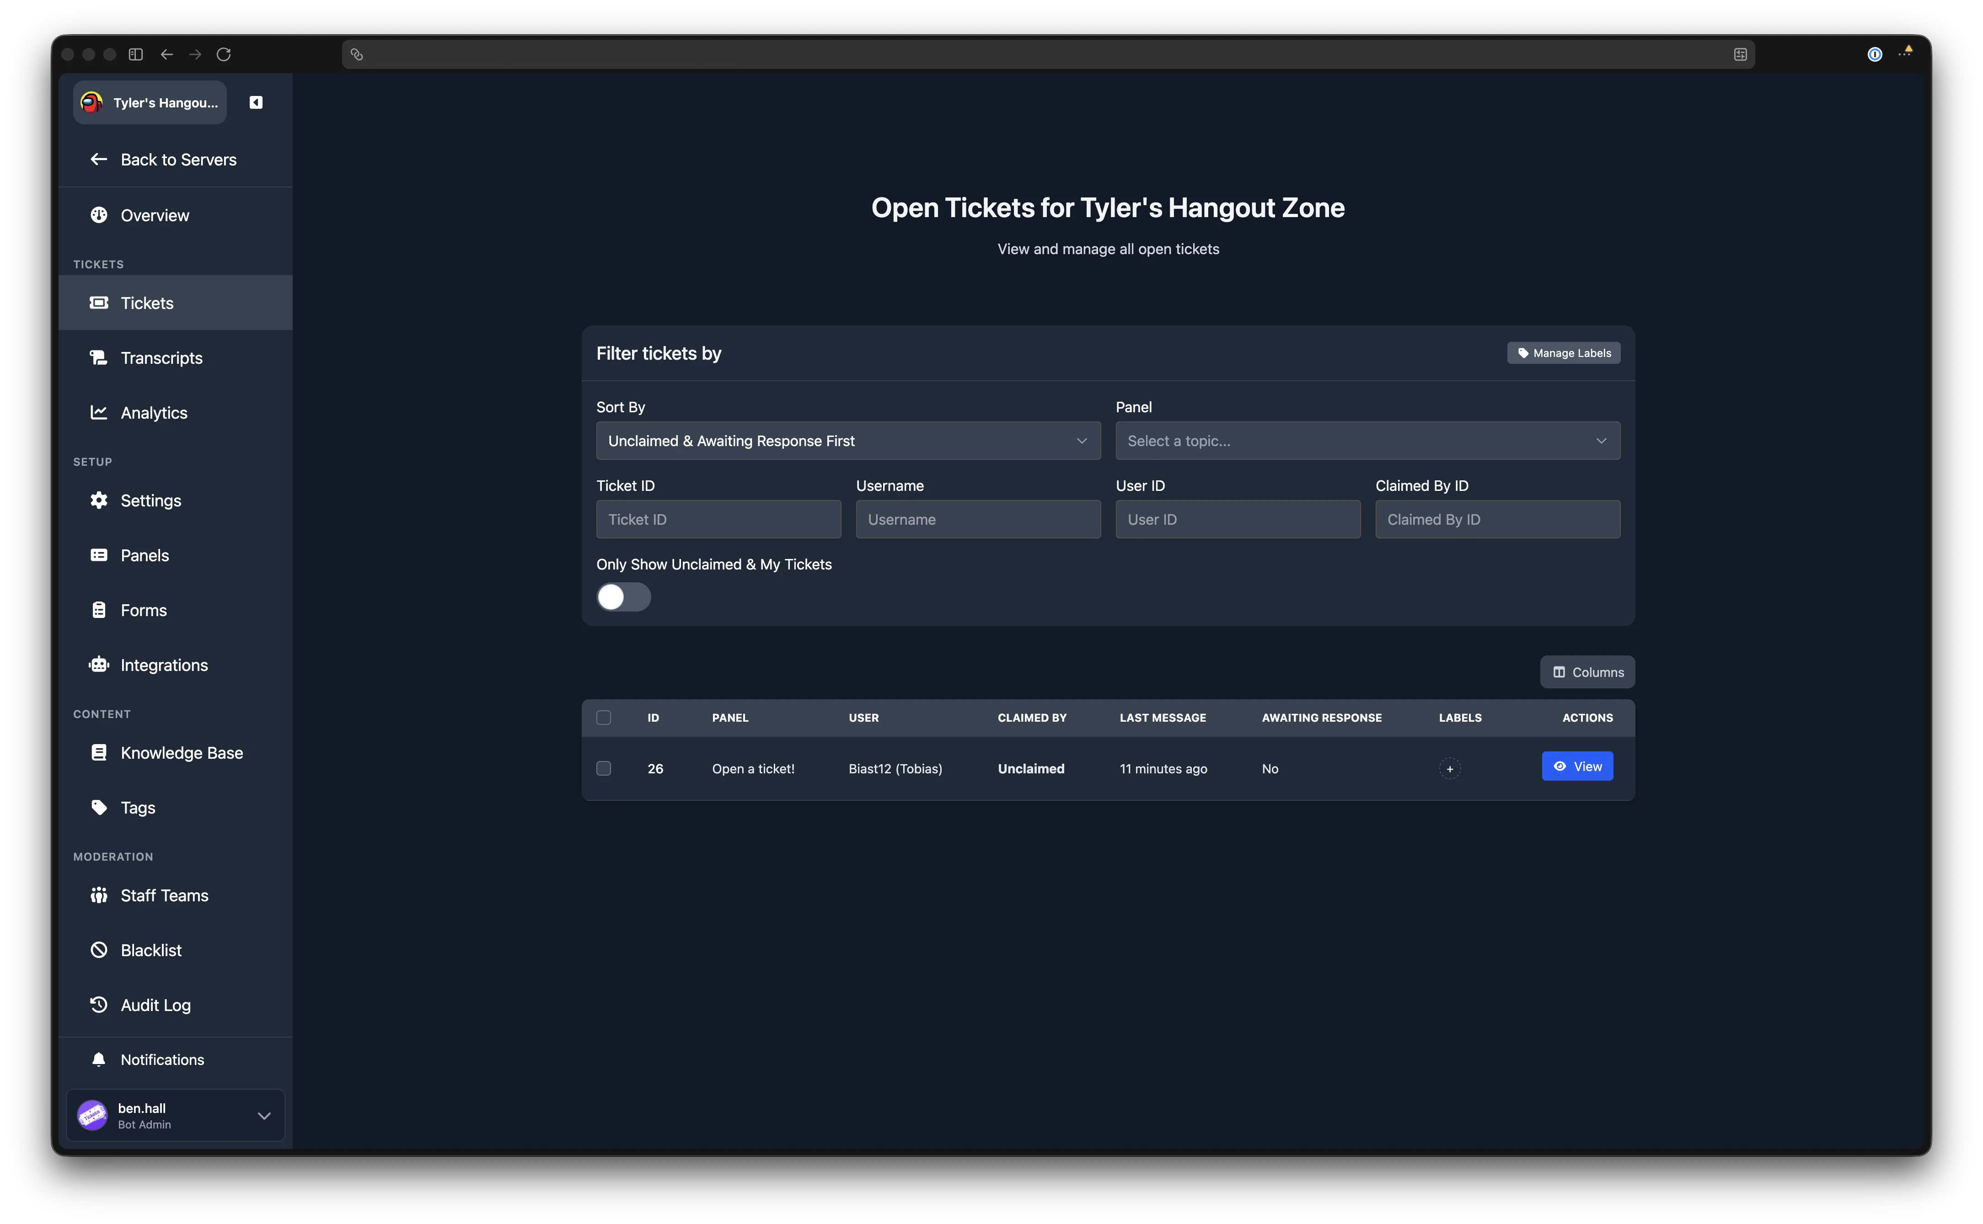
Task: Click the 1Password extension icon
Action: tap(1875, 54)
